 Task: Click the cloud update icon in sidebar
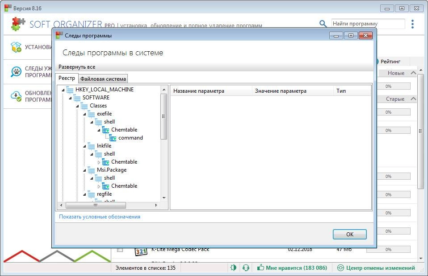tap(16, 96)
